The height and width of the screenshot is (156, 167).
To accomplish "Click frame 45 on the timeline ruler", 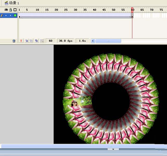I will coord(104,10).
